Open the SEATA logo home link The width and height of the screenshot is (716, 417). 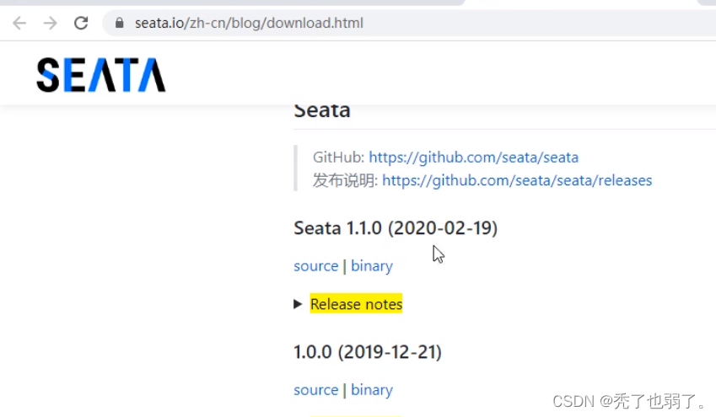(x=101, y=75)
